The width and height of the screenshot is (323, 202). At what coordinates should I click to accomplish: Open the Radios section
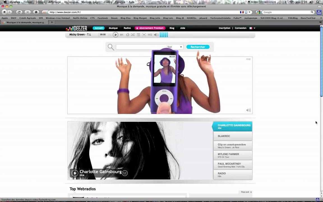[127, 28]
